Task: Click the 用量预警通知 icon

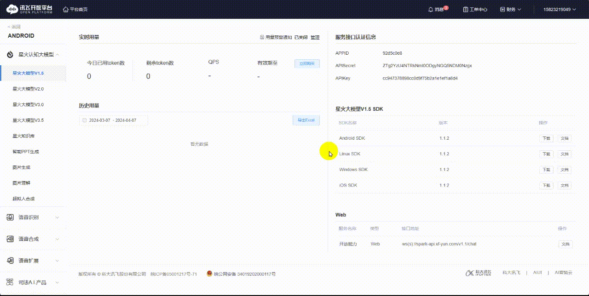Action: 262,37
